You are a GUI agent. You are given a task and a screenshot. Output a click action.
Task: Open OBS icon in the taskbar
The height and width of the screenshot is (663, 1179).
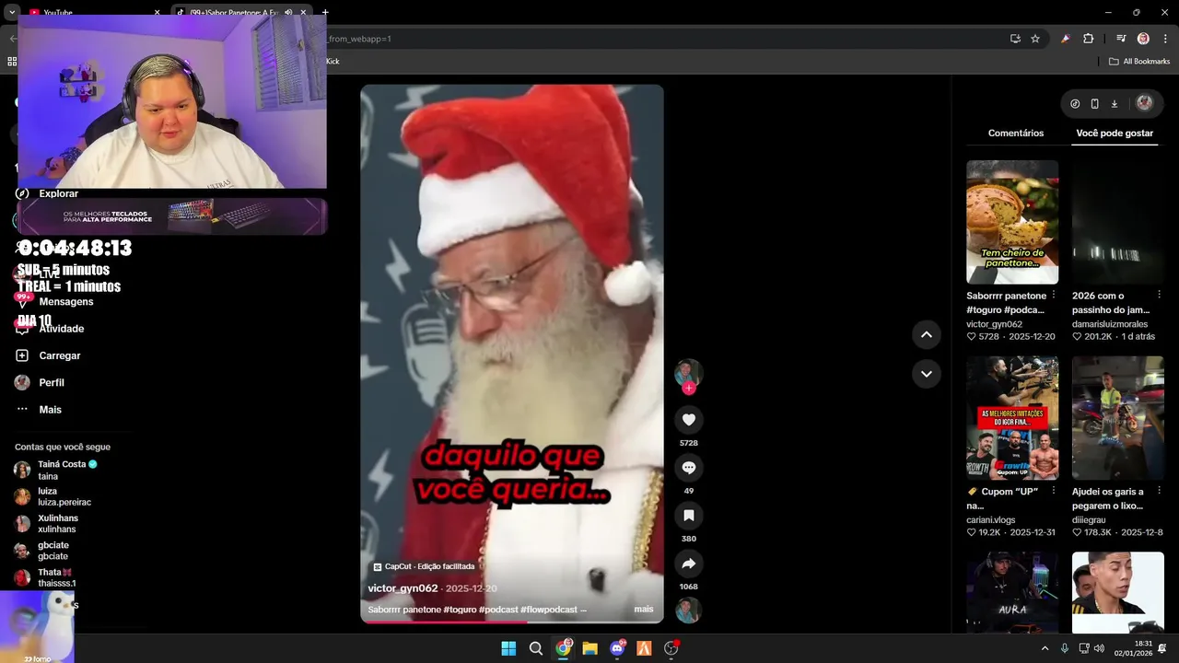(x=671, y=648)
